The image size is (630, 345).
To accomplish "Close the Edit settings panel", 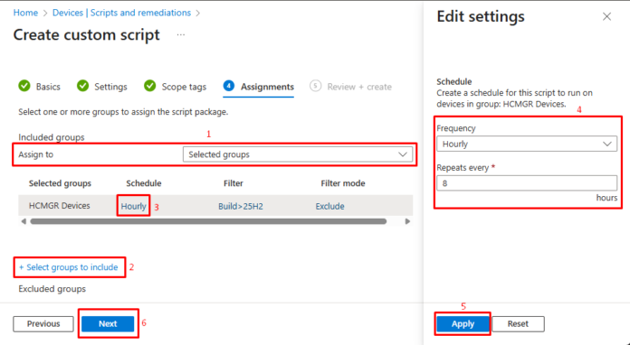I will point(606,16).
